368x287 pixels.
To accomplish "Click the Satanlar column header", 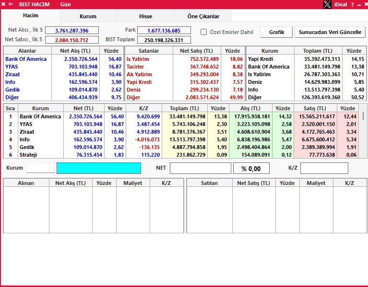I will coord(149,51).
